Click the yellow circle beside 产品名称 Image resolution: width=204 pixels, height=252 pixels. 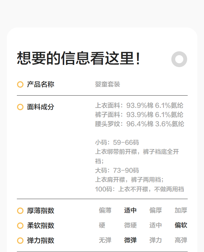(20, 84)
